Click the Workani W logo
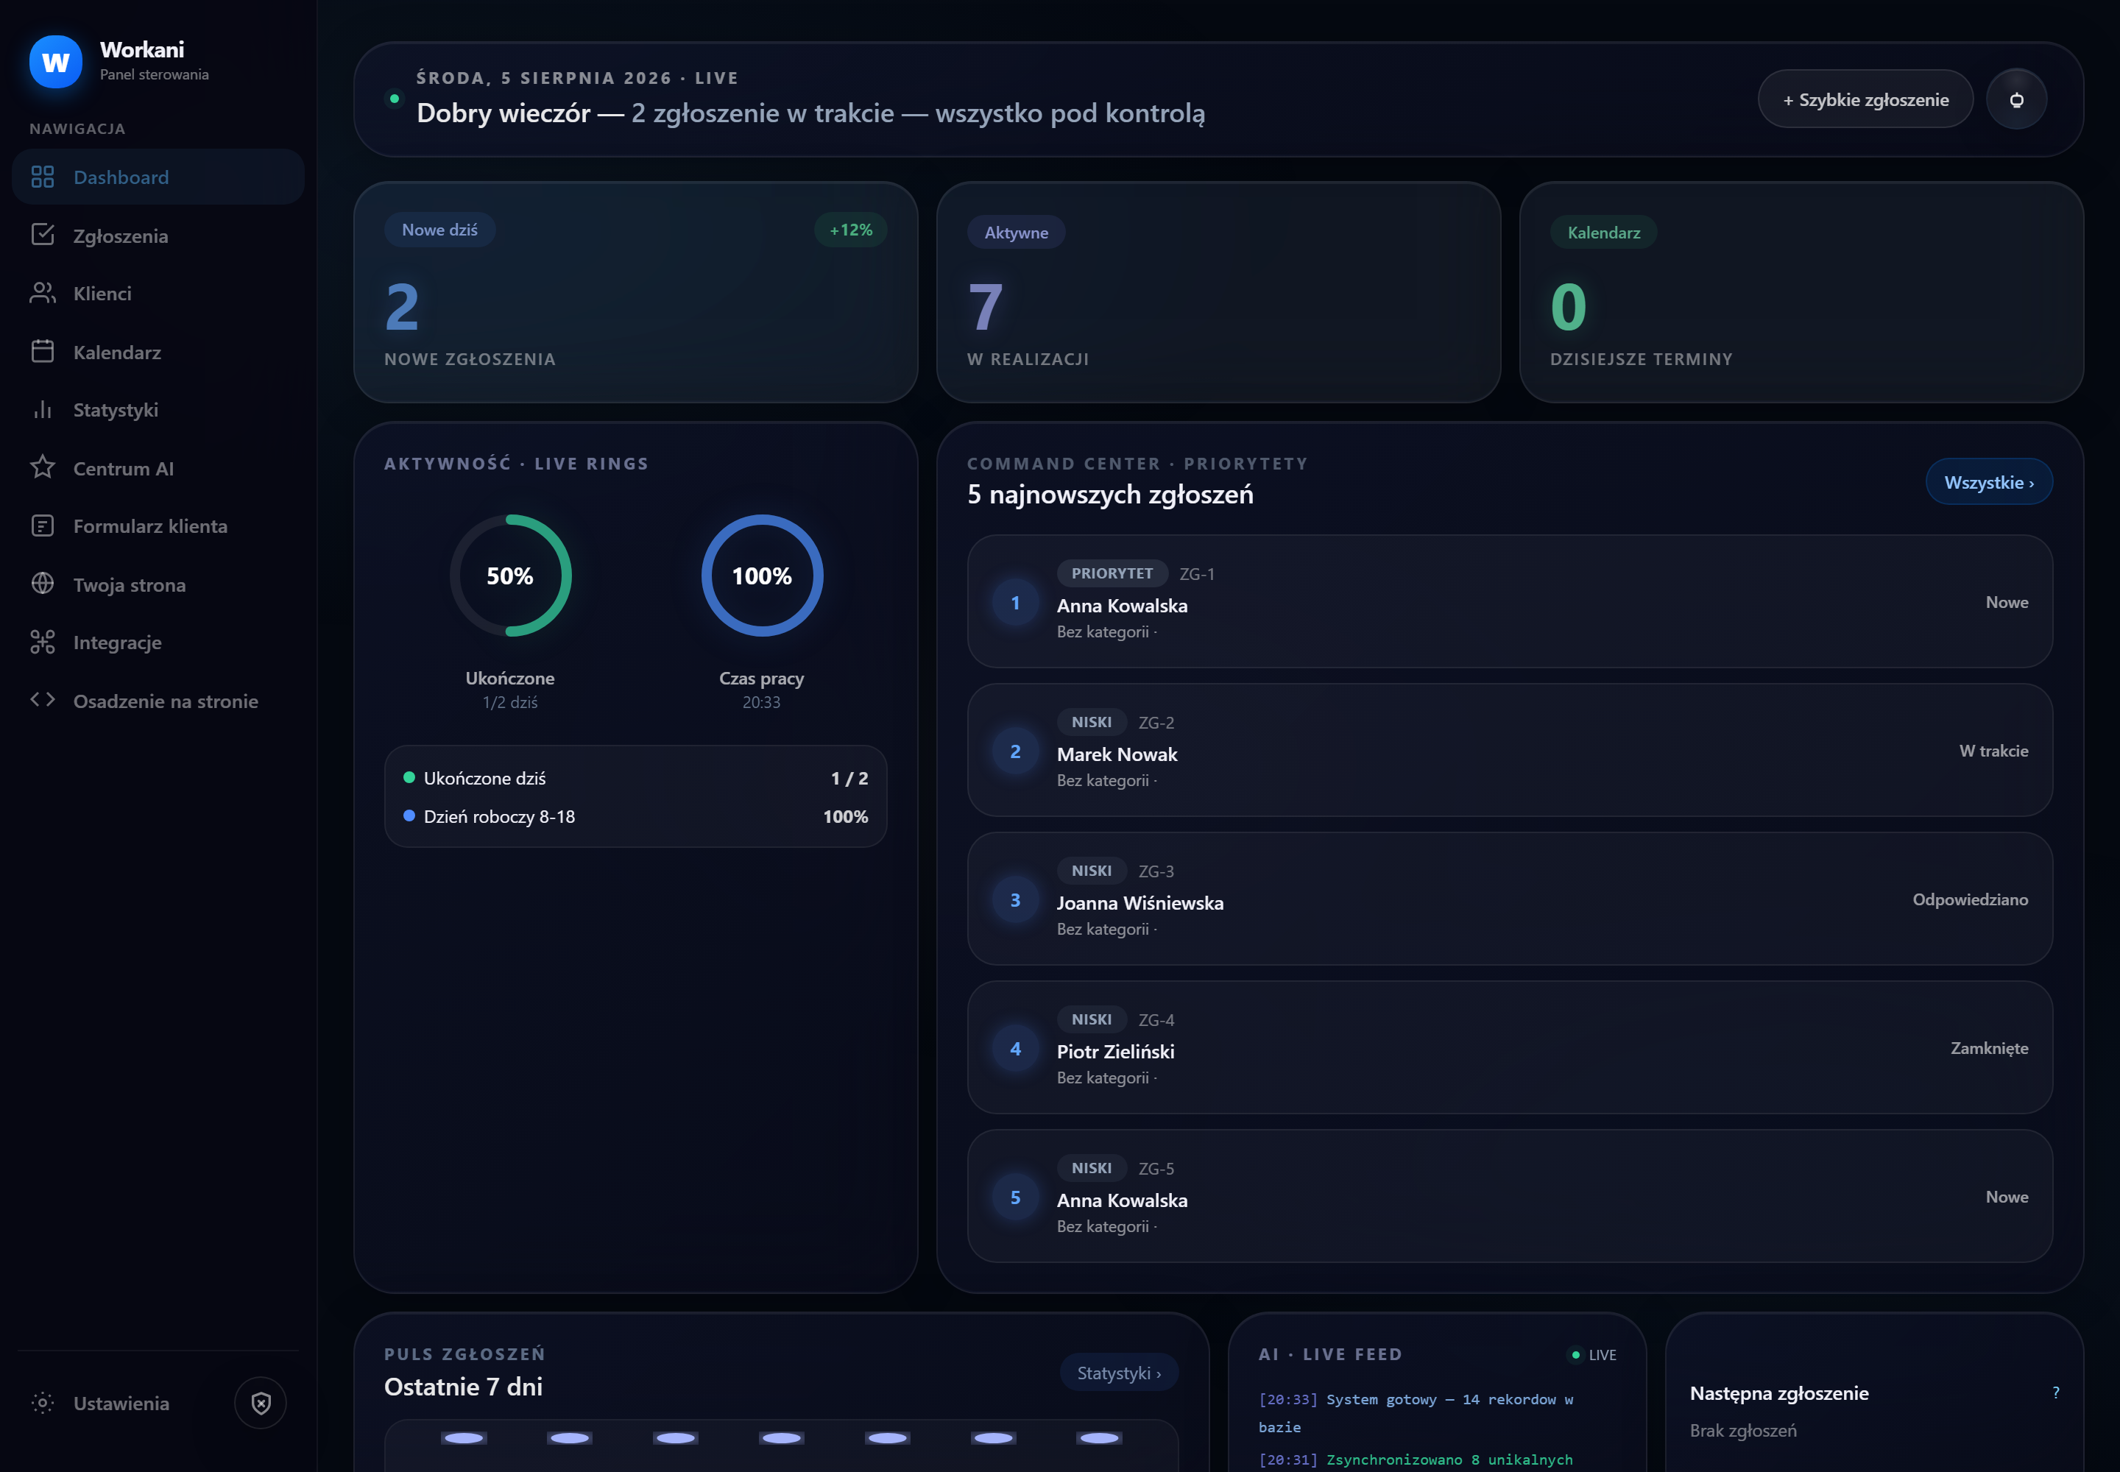 55,62
